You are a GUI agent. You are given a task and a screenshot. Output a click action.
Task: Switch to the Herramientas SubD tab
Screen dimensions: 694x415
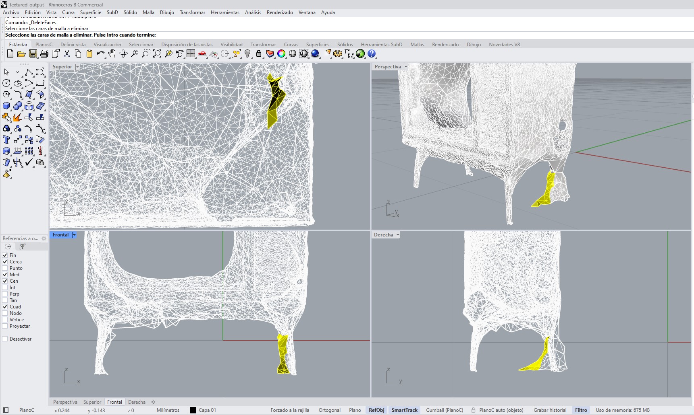381,45
